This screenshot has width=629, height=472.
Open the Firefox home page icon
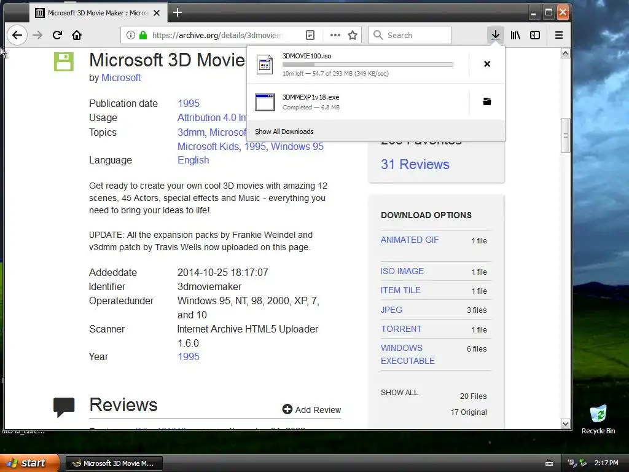(77, 35)
